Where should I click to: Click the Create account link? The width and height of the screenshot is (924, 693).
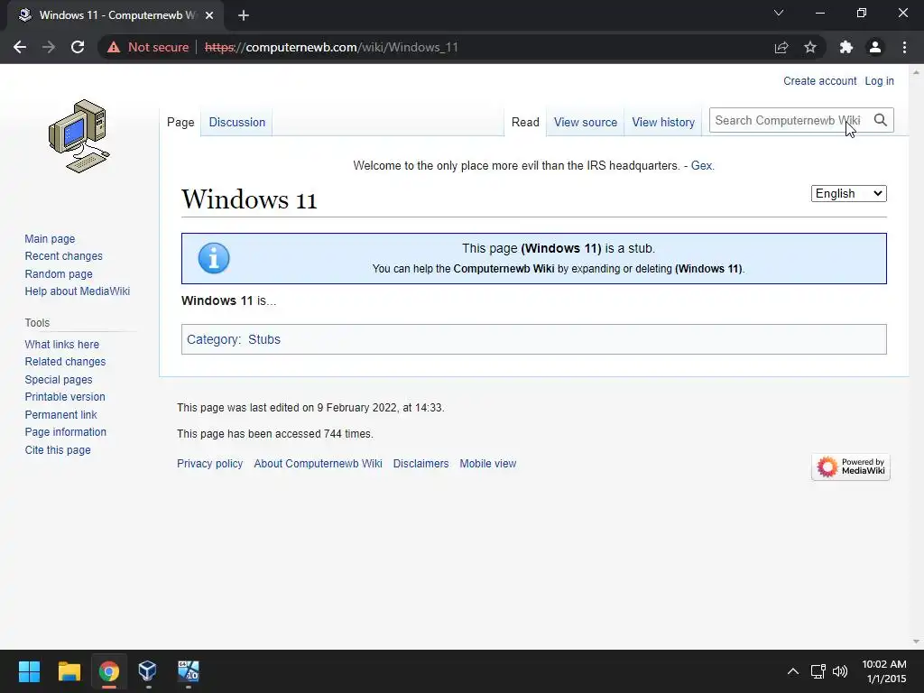pos(819,81)
